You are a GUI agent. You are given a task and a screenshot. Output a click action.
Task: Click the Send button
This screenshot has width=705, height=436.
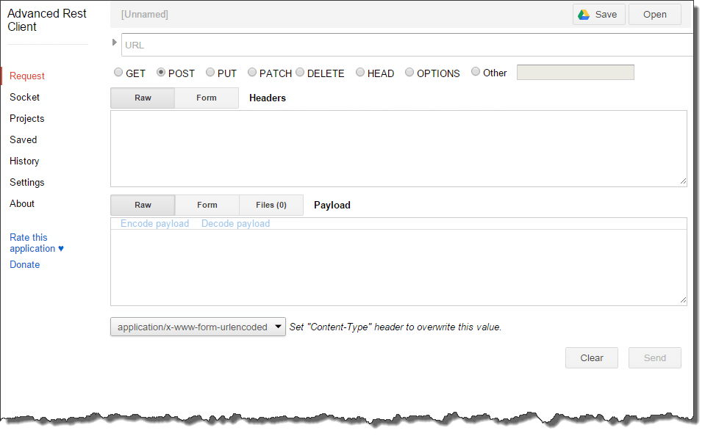[654, 358]
